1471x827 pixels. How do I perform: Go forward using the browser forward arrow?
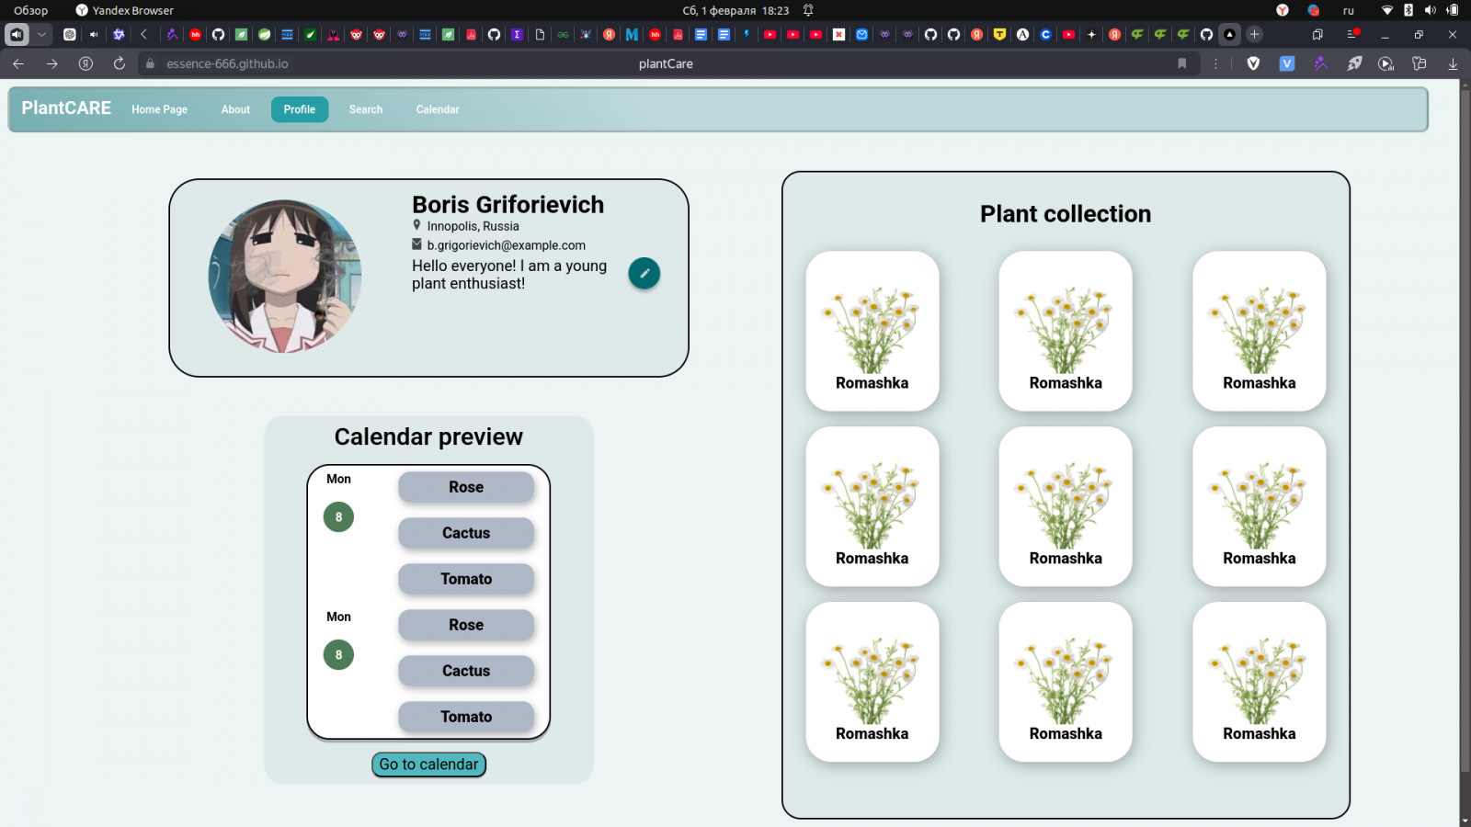[x=52, y=63]
